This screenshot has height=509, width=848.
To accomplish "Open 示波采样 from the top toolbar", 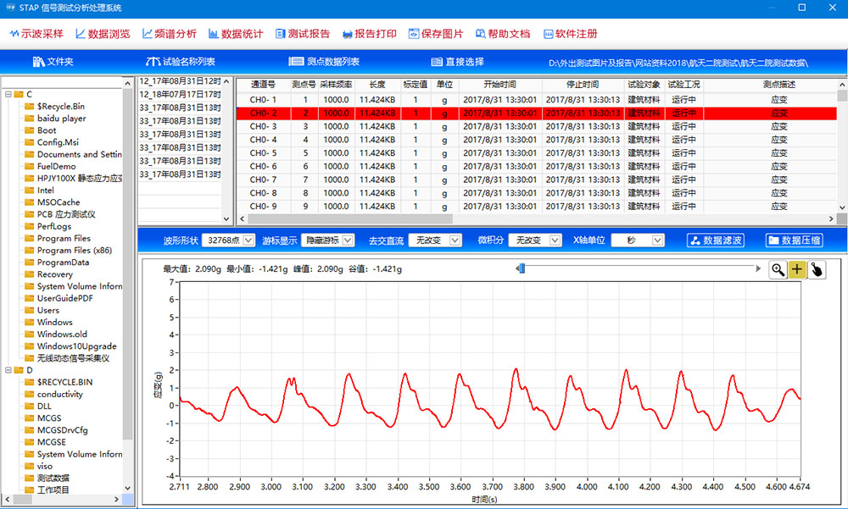I will (36, 34).
